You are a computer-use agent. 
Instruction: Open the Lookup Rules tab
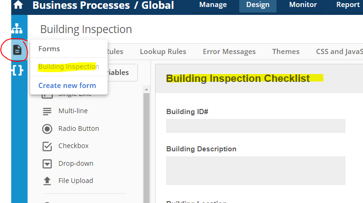(163, 51)
